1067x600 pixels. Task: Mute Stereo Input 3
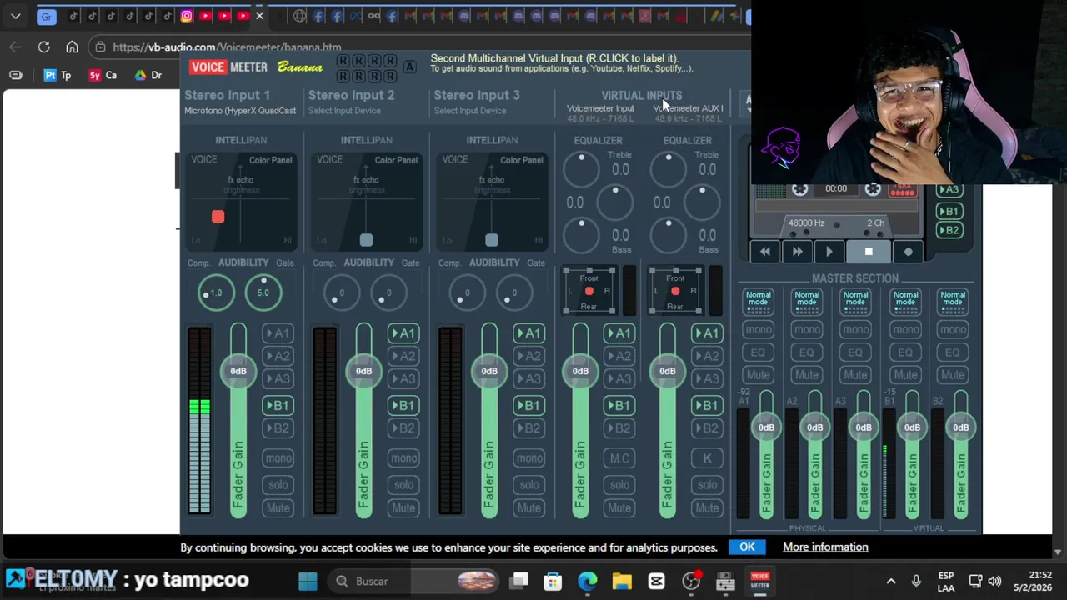click(x=528, y=507)
